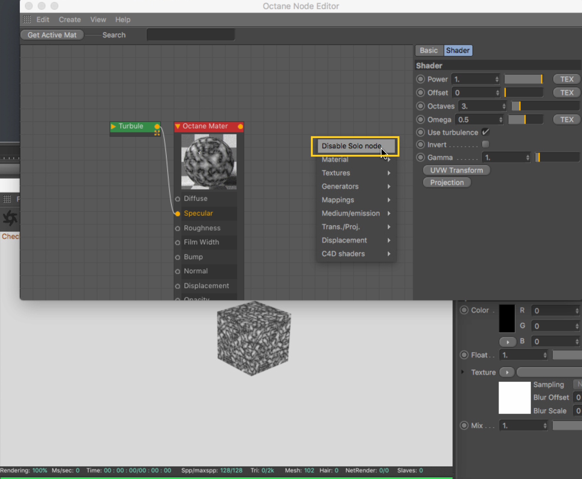
Task: Toggle the Mix animation radio dot
Action: tap(464, 425)
